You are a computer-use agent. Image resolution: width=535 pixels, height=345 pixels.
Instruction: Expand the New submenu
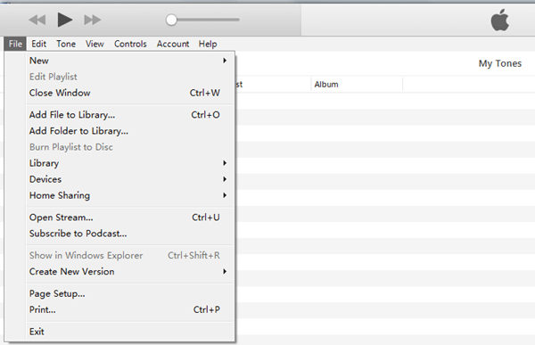pyautogui.click(x=130, y=61)
